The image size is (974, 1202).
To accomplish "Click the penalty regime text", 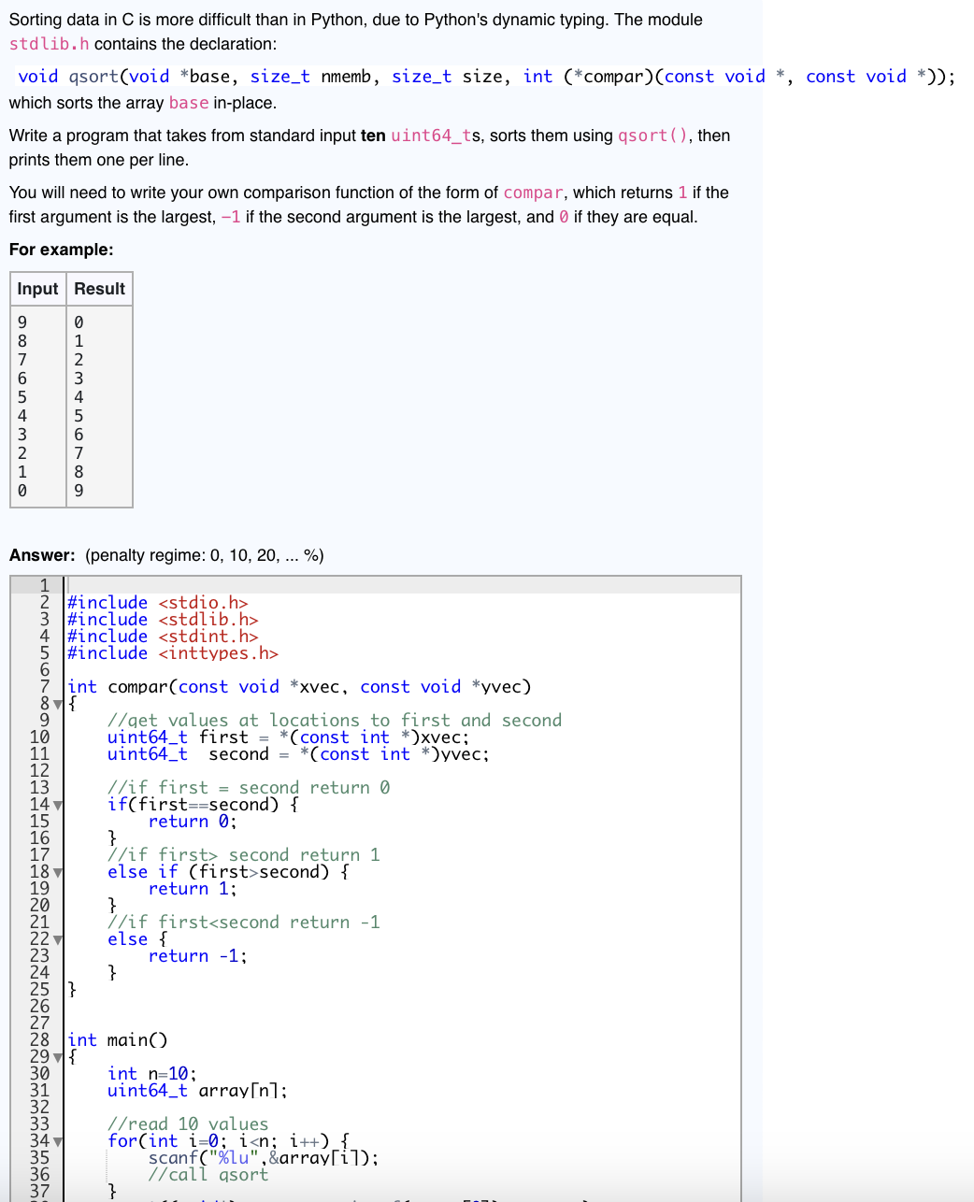I will click(205, 555).
